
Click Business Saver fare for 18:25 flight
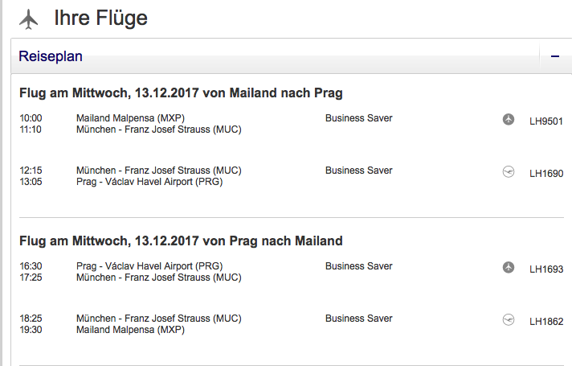[358, 319]
